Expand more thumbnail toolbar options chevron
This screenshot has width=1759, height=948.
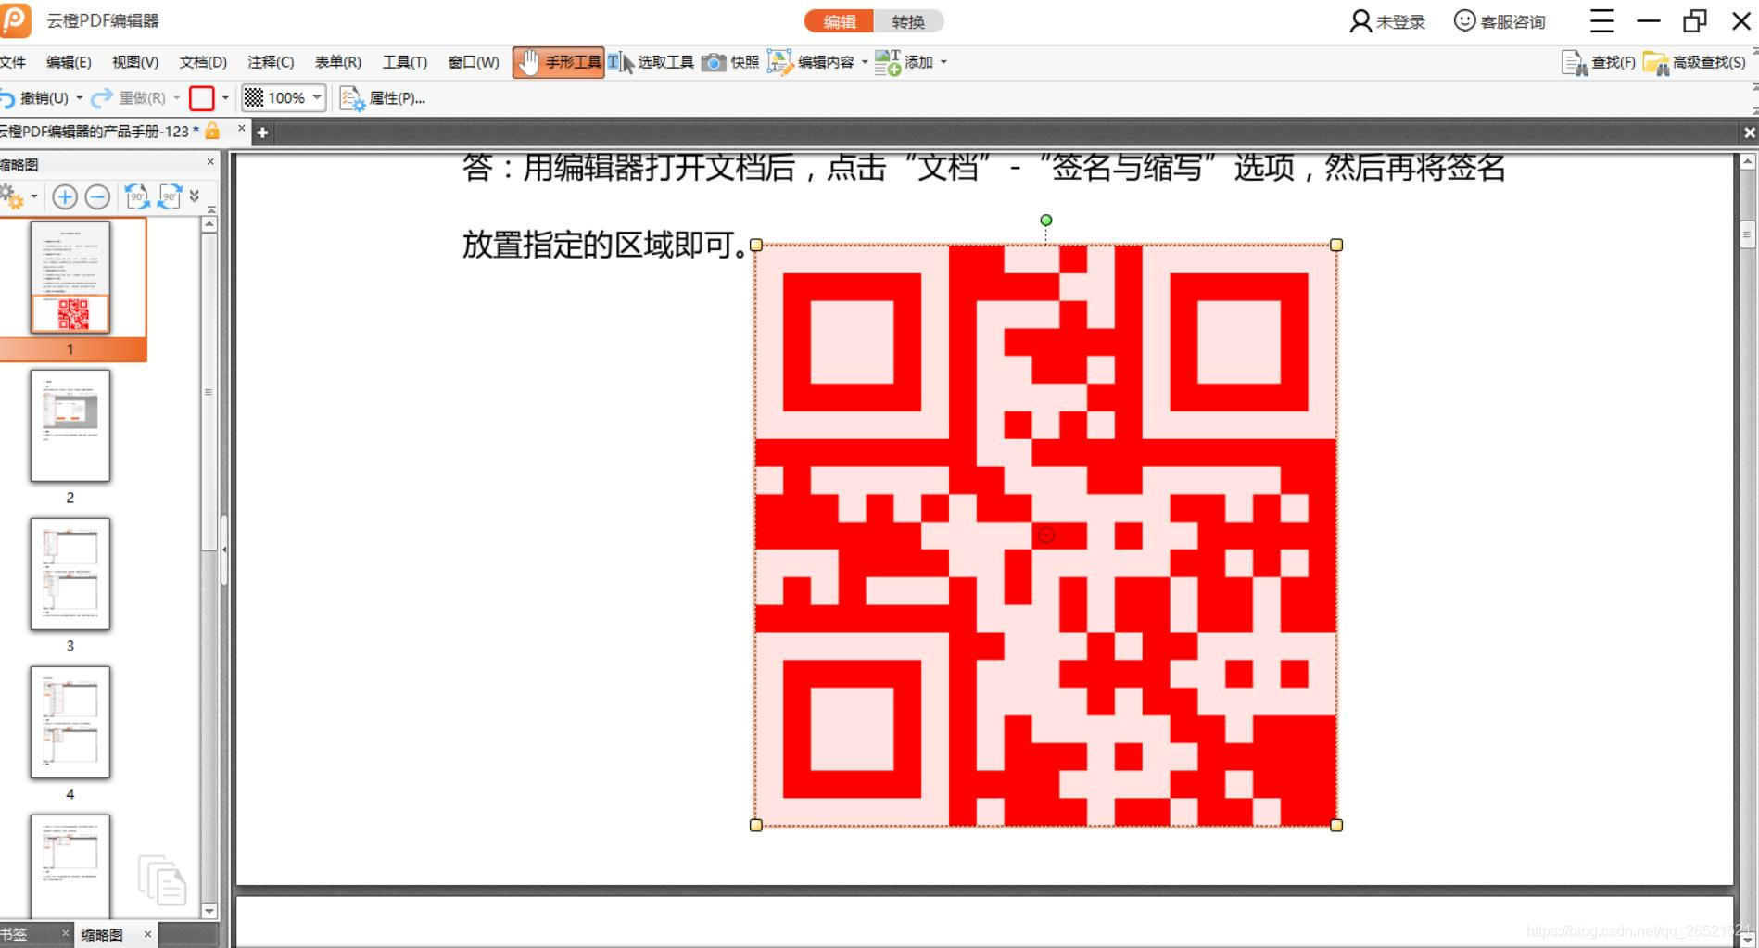pyautogui.click(x=195, y=196)
